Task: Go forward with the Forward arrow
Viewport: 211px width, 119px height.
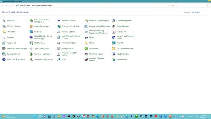Action: click(x=6, y=6)
